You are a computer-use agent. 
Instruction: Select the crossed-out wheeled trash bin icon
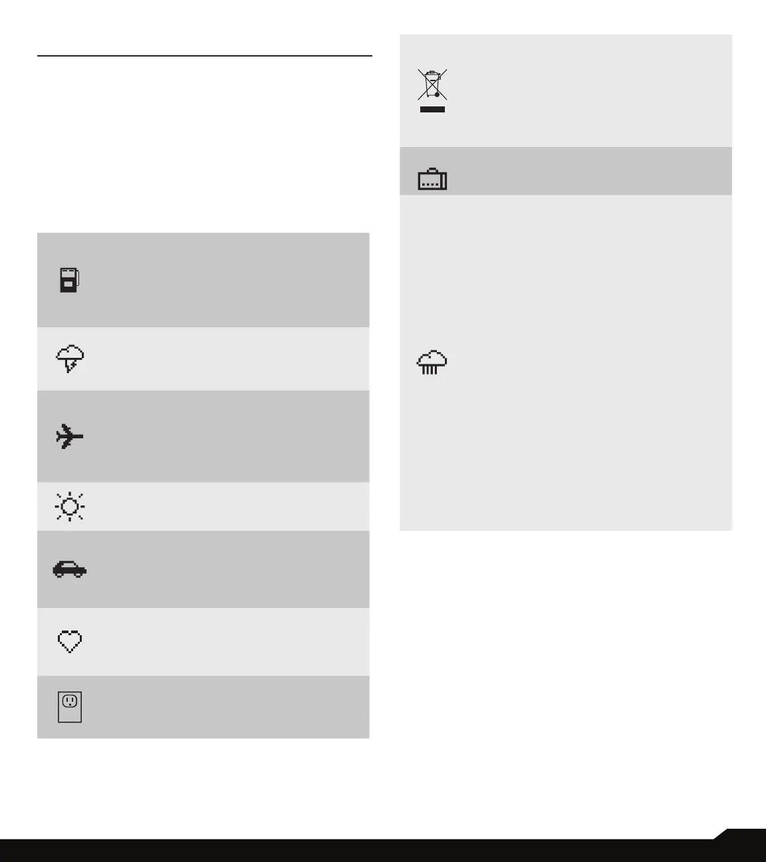pos(432,84)
